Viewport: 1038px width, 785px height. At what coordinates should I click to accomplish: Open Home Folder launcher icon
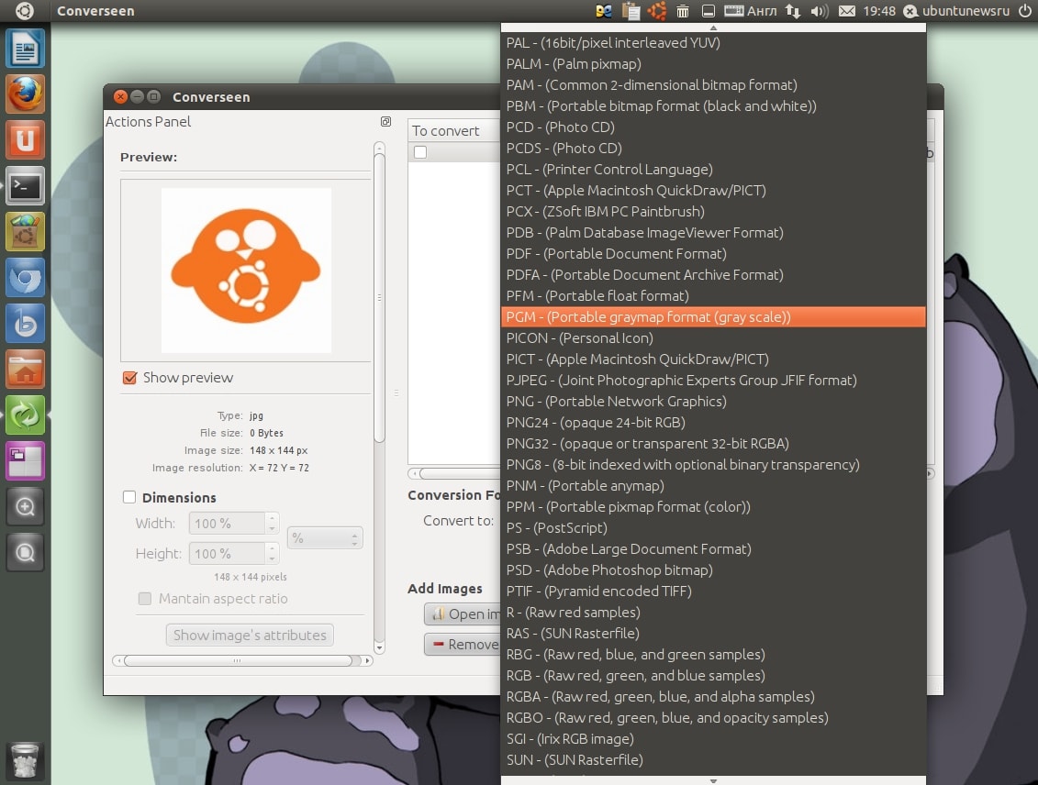coord(25,369)
